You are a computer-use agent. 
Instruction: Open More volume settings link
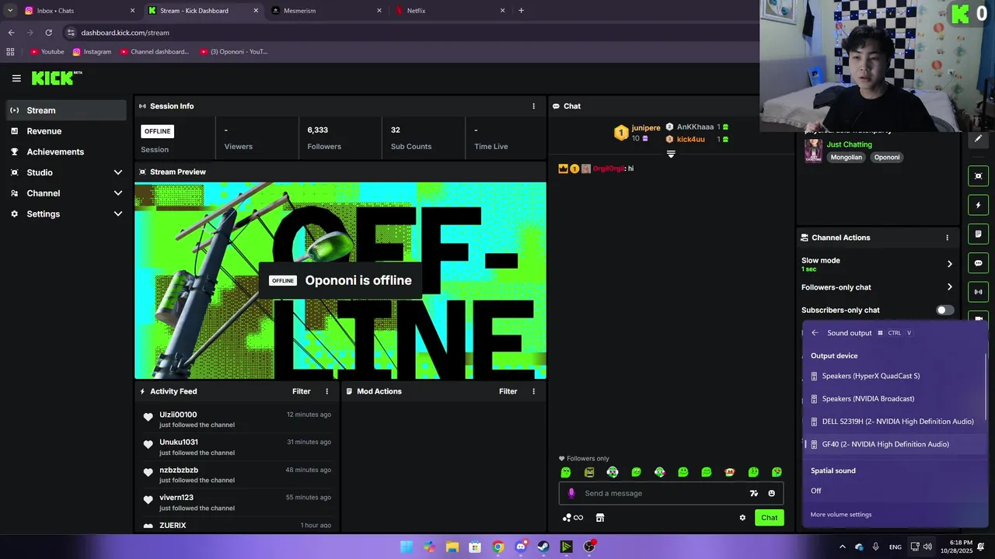coord(841,515)
